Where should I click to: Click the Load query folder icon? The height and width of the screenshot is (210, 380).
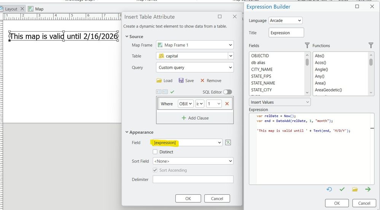click(x=159, y=81)
